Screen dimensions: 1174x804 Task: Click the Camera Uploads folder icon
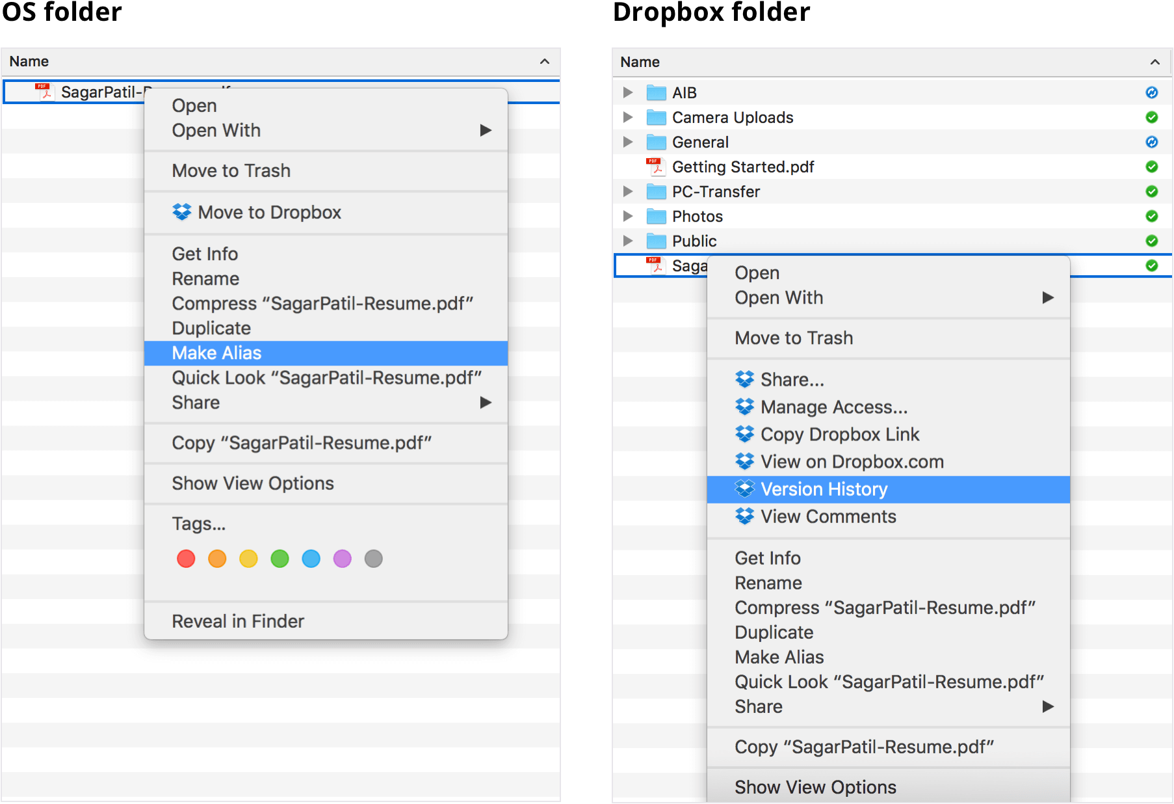[657, 117]
